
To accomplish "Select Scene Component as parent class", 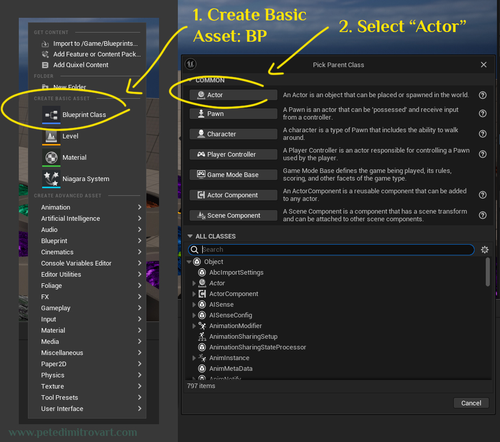I will click(233, 216).
